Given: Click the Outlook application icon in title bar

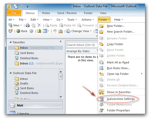Looking at the screenshot, I should [x=9, y=7].
